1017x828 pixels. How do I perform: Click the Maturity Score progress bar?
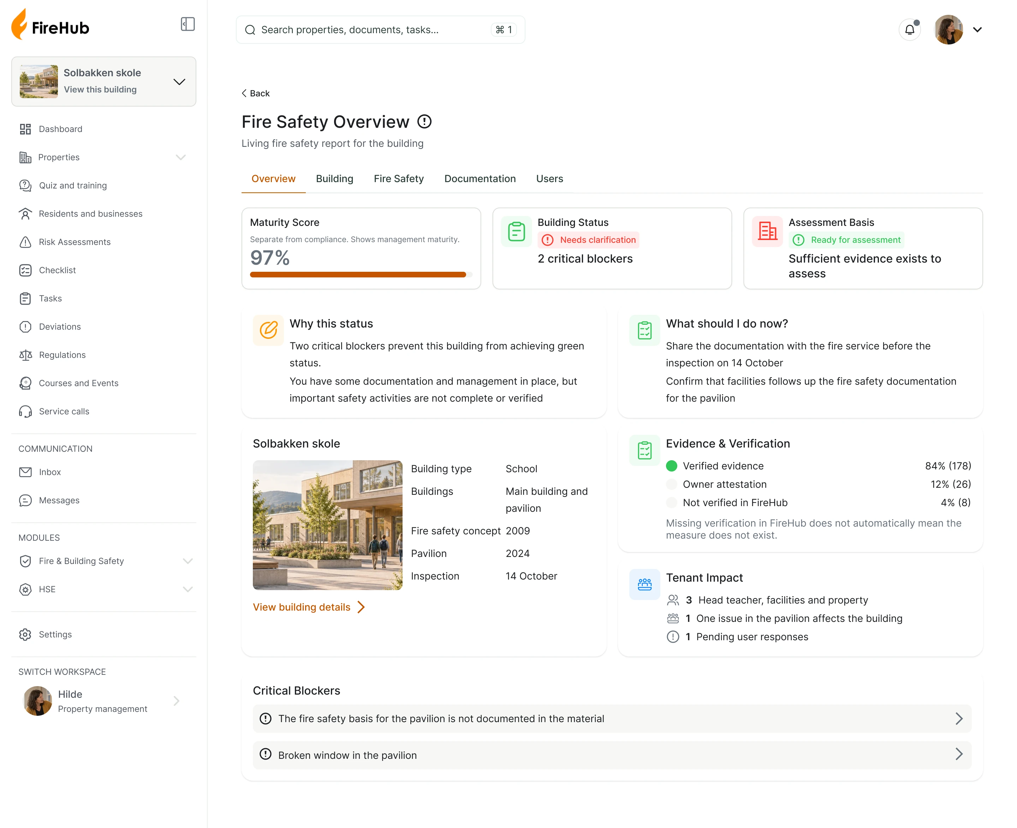[361, 275]
